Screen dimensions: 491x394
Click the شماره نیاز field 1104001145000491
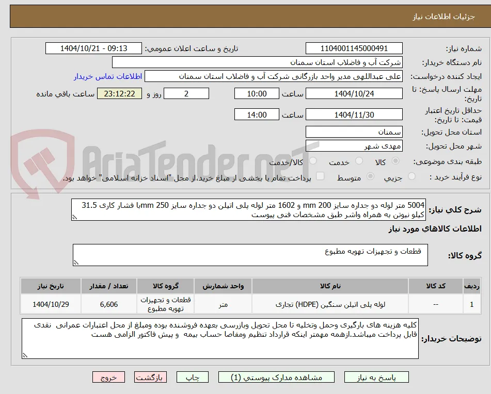pyautogui.click(x=354, y=48)
